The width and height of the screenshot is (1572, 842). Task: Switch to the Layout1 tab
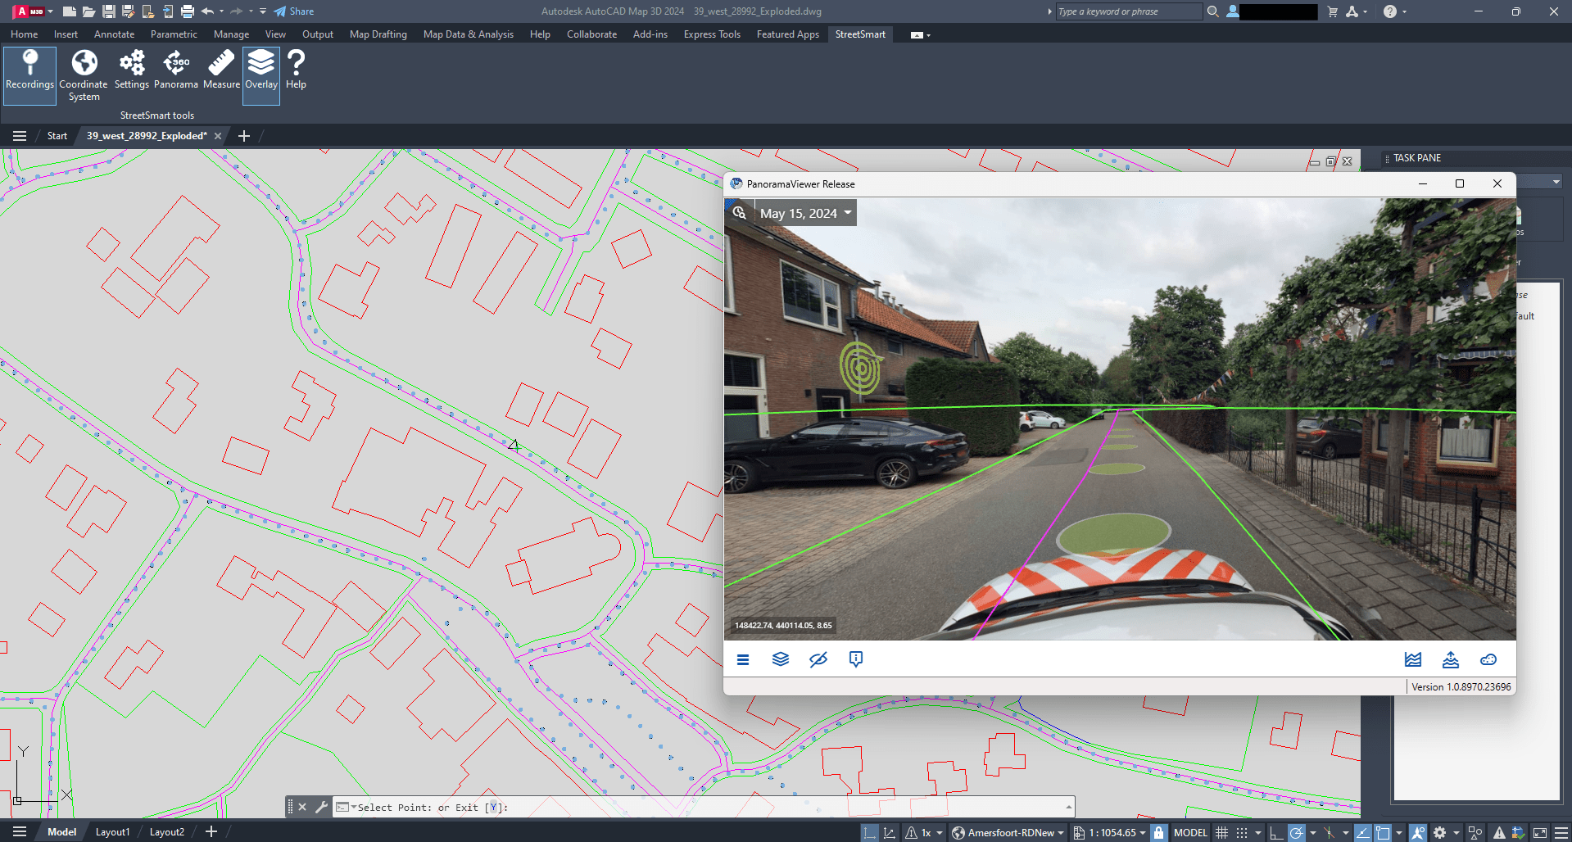pos(113,832)
